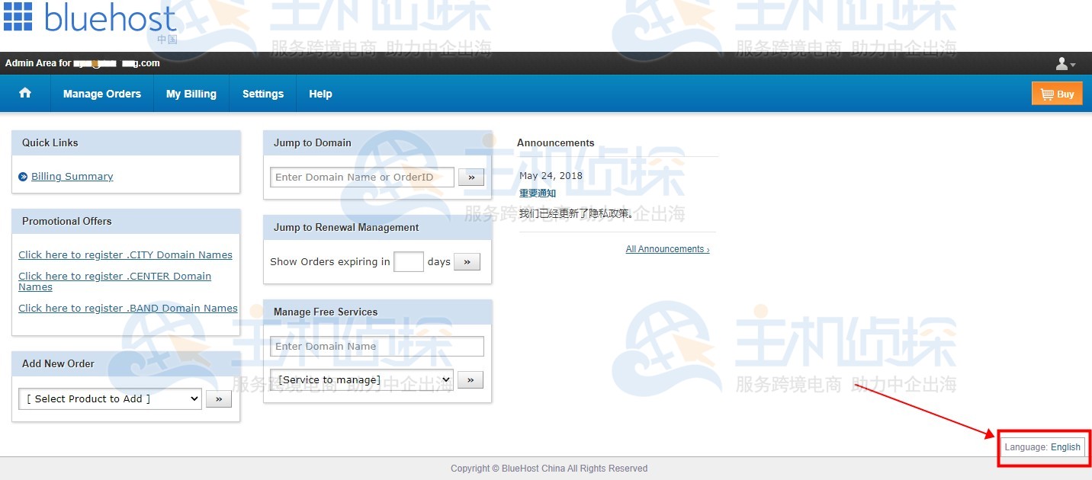The width and height of the screenshot is (1092, 480).
Task: Click the arrow button in Manage Free Services
Action: (471, 379)
